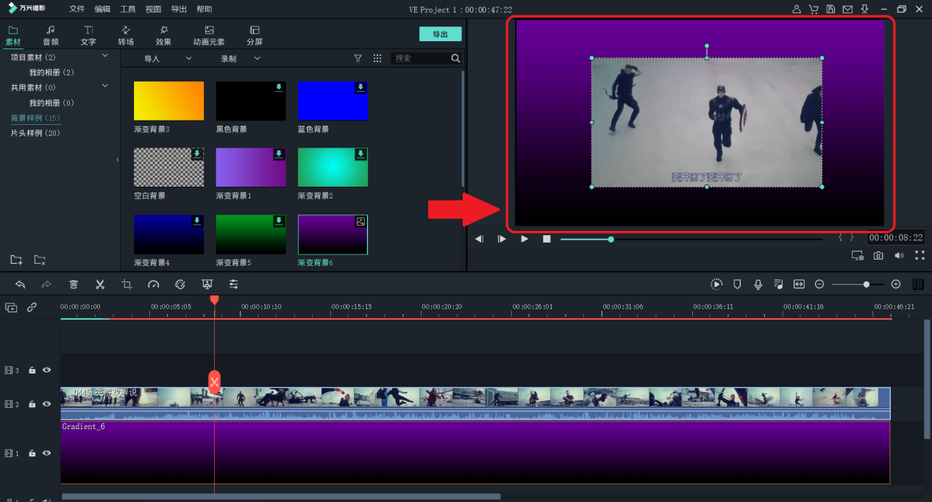This screenshot has height=502, width=932.
Task: Collapse the 项目素材 folder chevron
Action: [x=104, y=56]
